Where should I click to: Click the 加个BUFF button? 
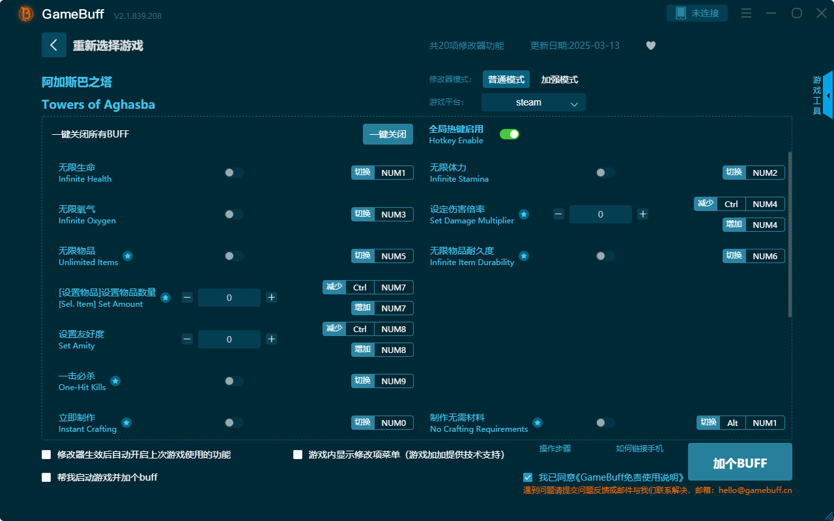point(740,462)
